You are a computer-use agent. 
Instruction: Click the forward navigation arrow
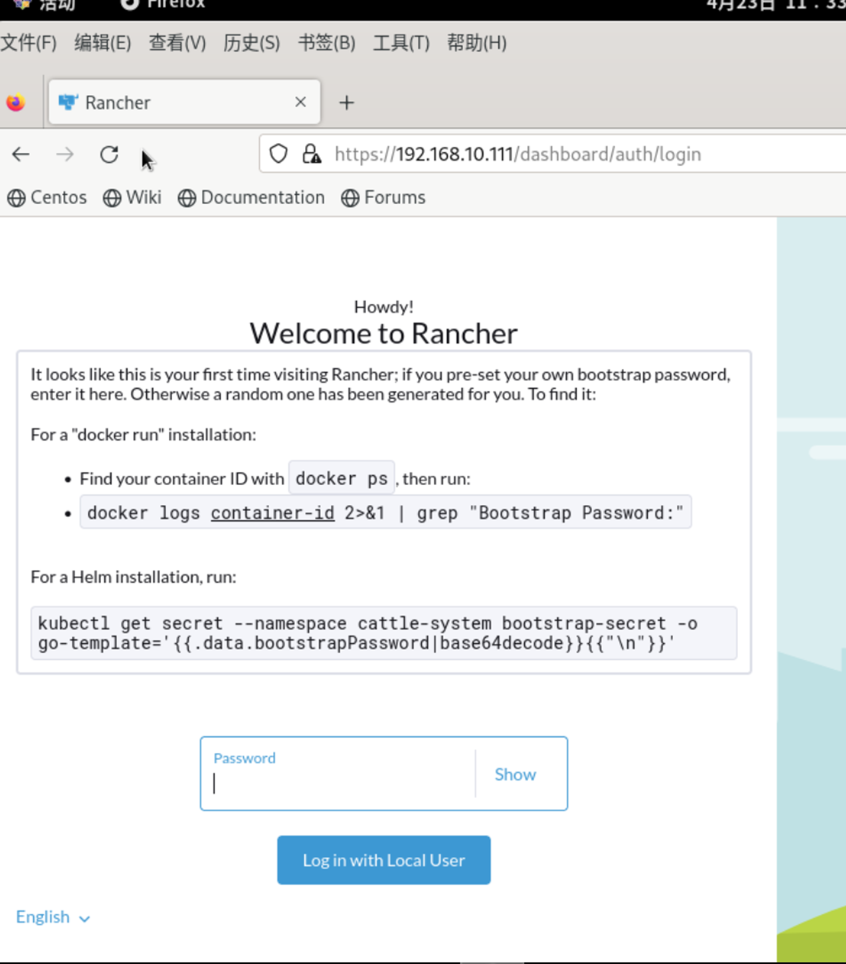coord(65,154)
